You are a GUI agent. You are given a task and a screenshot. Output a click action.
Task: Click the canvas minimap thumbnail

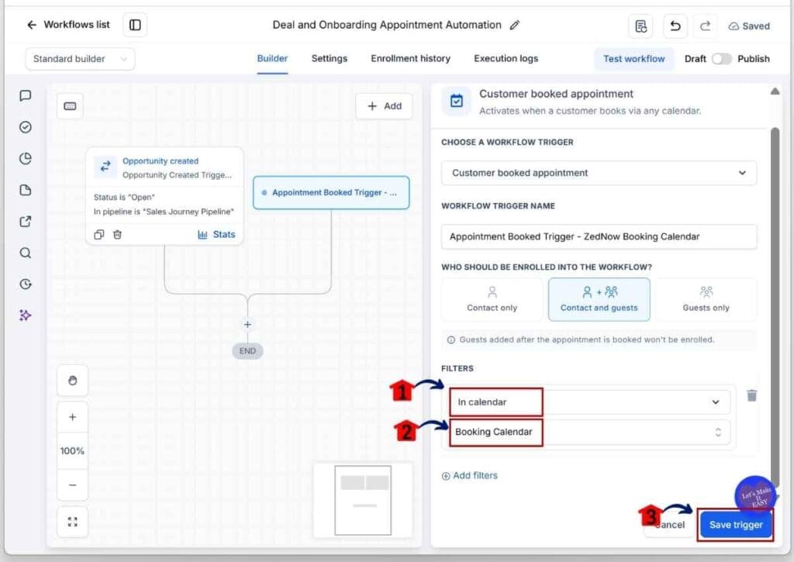click(363, 500)
